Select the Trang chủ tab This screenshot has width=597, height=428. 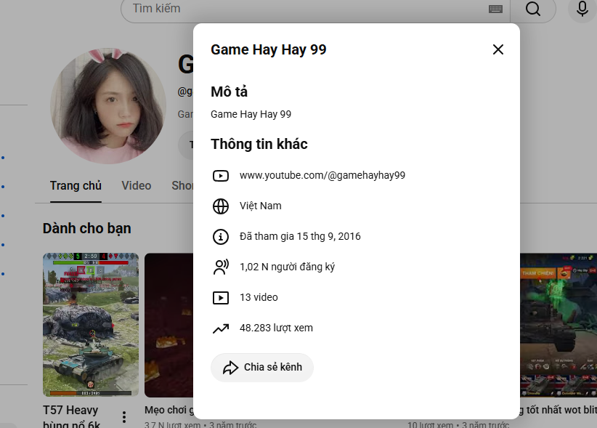(x=76, y=186)
